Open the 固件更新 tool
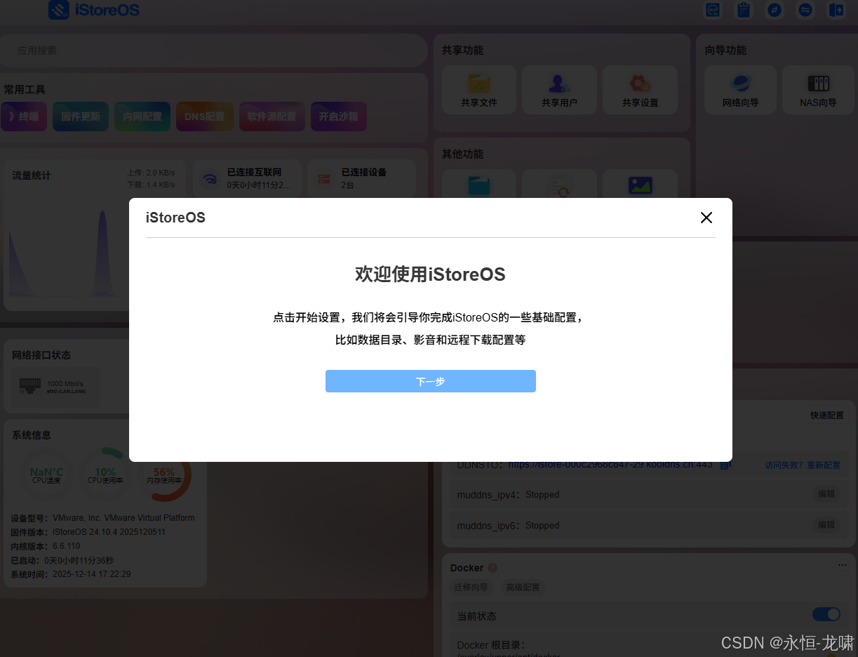The height and width of the screenshot is (657, 858). (x=81, y=117)
